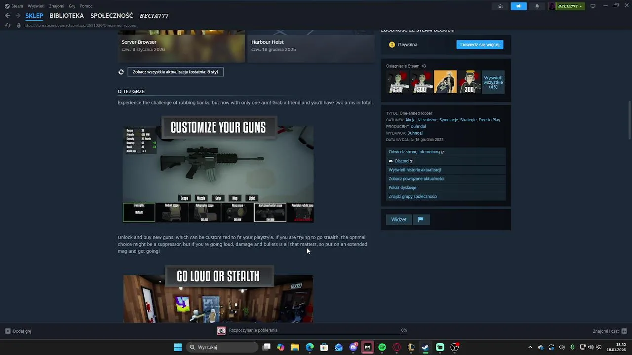632x355 pixels.
Task: Click Dodaj grę at bottom left
Action: [18, 331]
